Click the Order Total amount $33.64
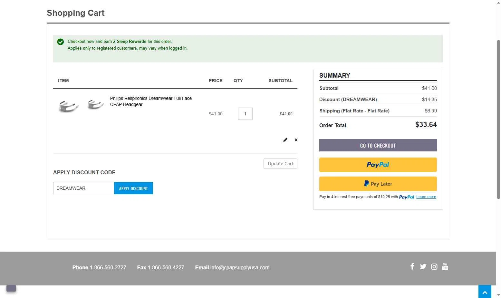 [x=426, y=125]
